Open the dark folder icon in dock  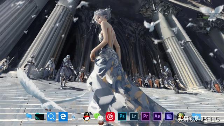tap(40, 117)
